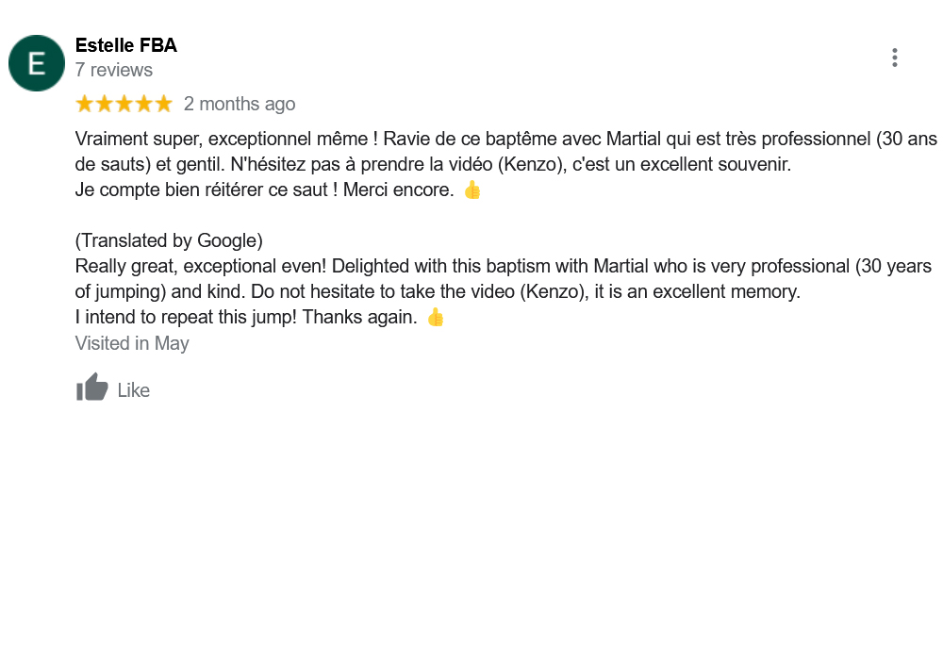The image size is (943, 660).
Task: Click the thumbs-up emoji after 'Merci encore'
Action: [x=472, y=190]
